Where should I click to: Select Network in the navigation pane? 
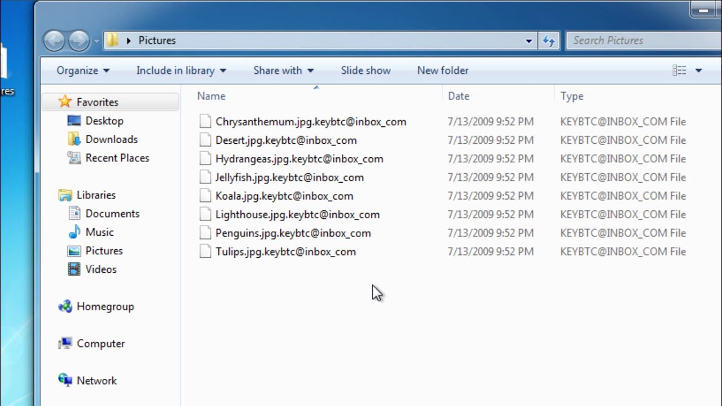point(96,381)
